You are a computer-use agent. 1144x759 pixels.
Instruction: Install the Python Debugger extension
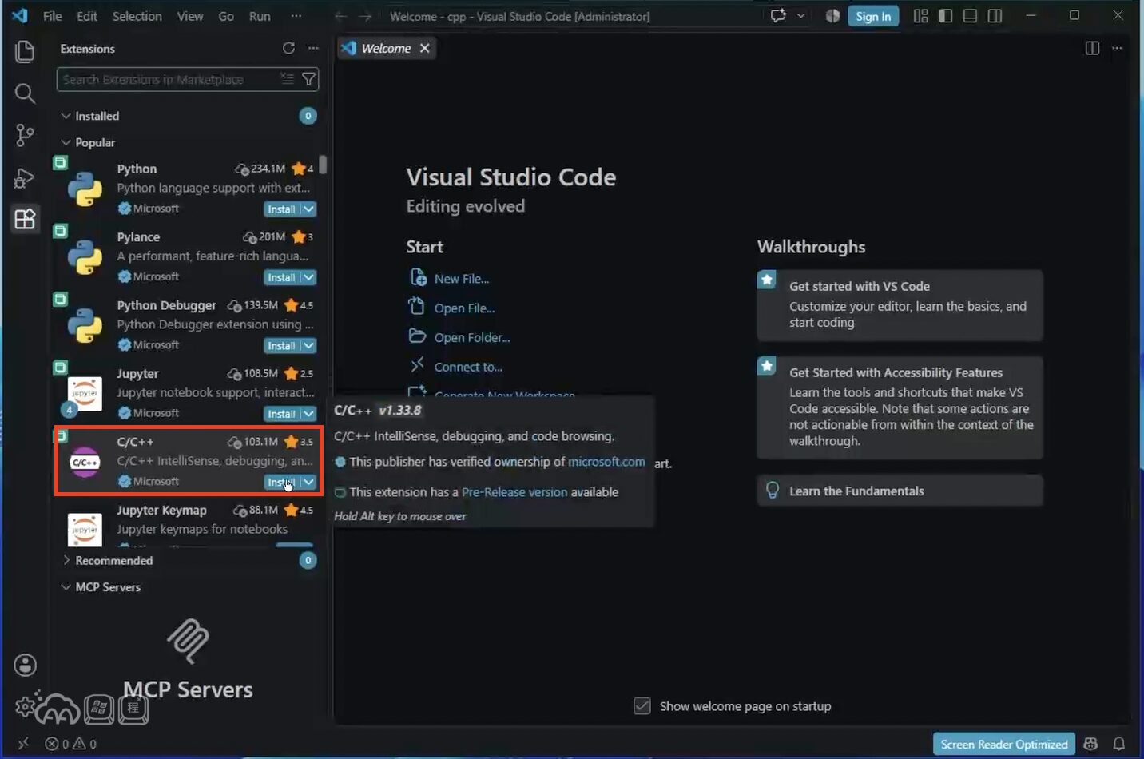click(281, 346)
